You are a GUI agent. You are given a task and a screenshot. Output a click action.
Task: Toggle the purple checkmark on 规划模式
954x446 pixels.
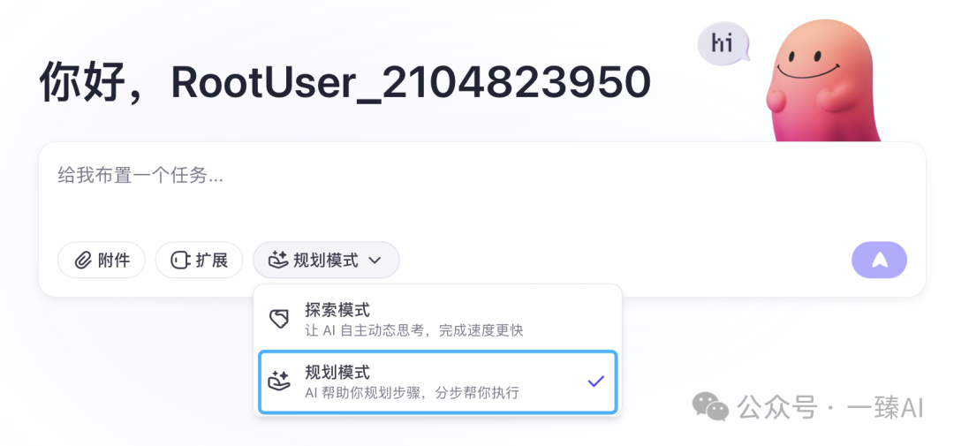click(x=595, y=382)
